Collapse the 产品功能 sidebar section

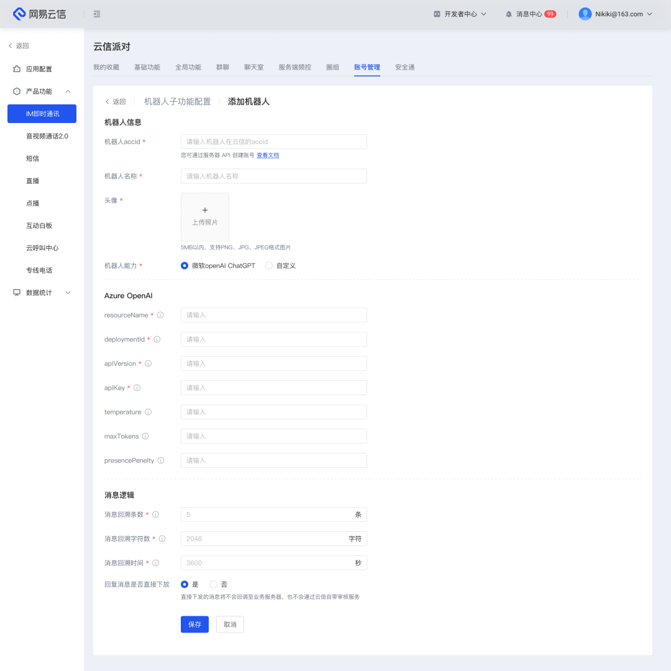pyautogui.click(x=68, y=91)
